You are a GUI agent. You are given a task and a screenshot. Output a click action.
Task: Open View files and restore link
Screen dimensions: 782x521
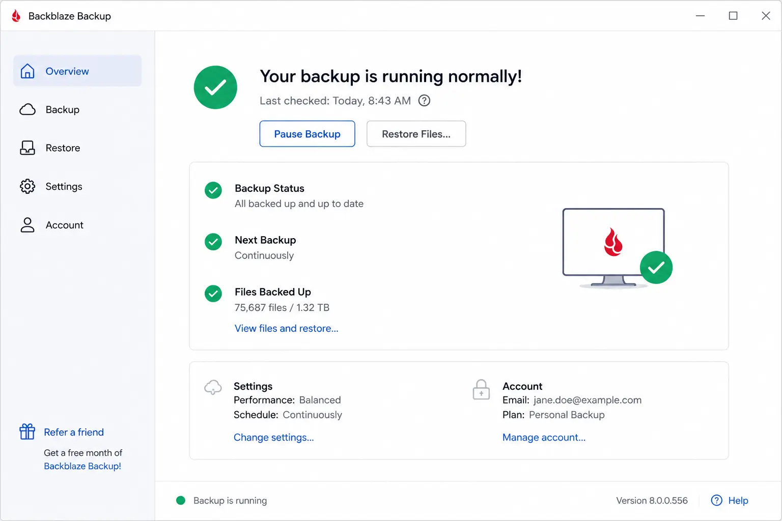286,329
